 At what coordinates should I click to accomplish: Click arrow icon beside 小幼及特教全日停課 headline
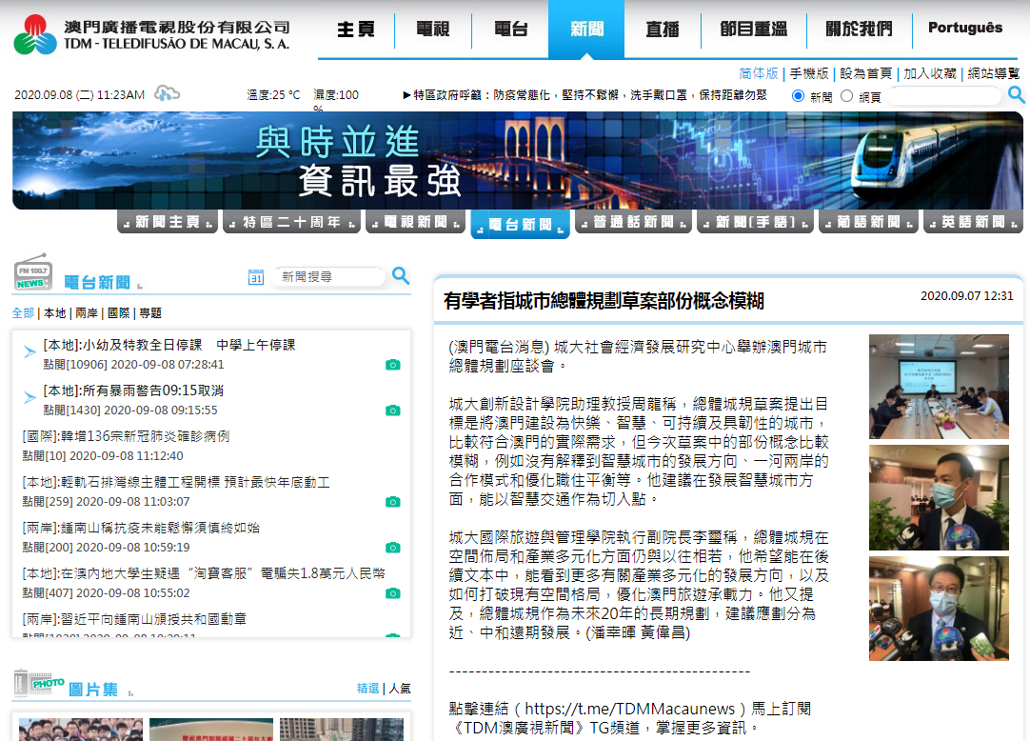(30, 351)
